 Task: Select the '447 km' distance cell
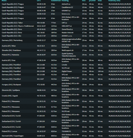[54, 90]
